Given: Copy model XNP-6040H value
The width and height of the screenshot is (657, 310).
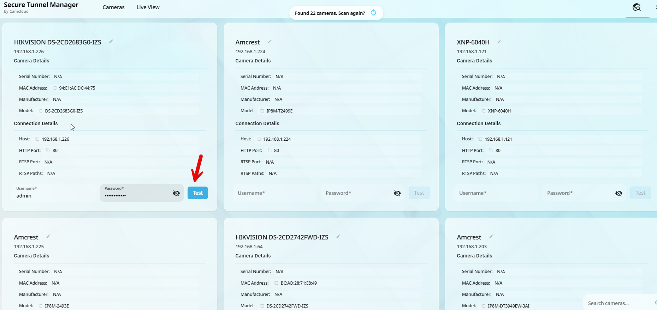Looking at the screenshot, I should (x=484, y=111).
